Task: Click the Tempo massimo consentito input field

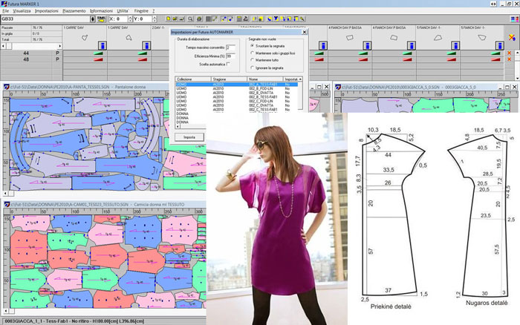Action: tap(229, 47)
